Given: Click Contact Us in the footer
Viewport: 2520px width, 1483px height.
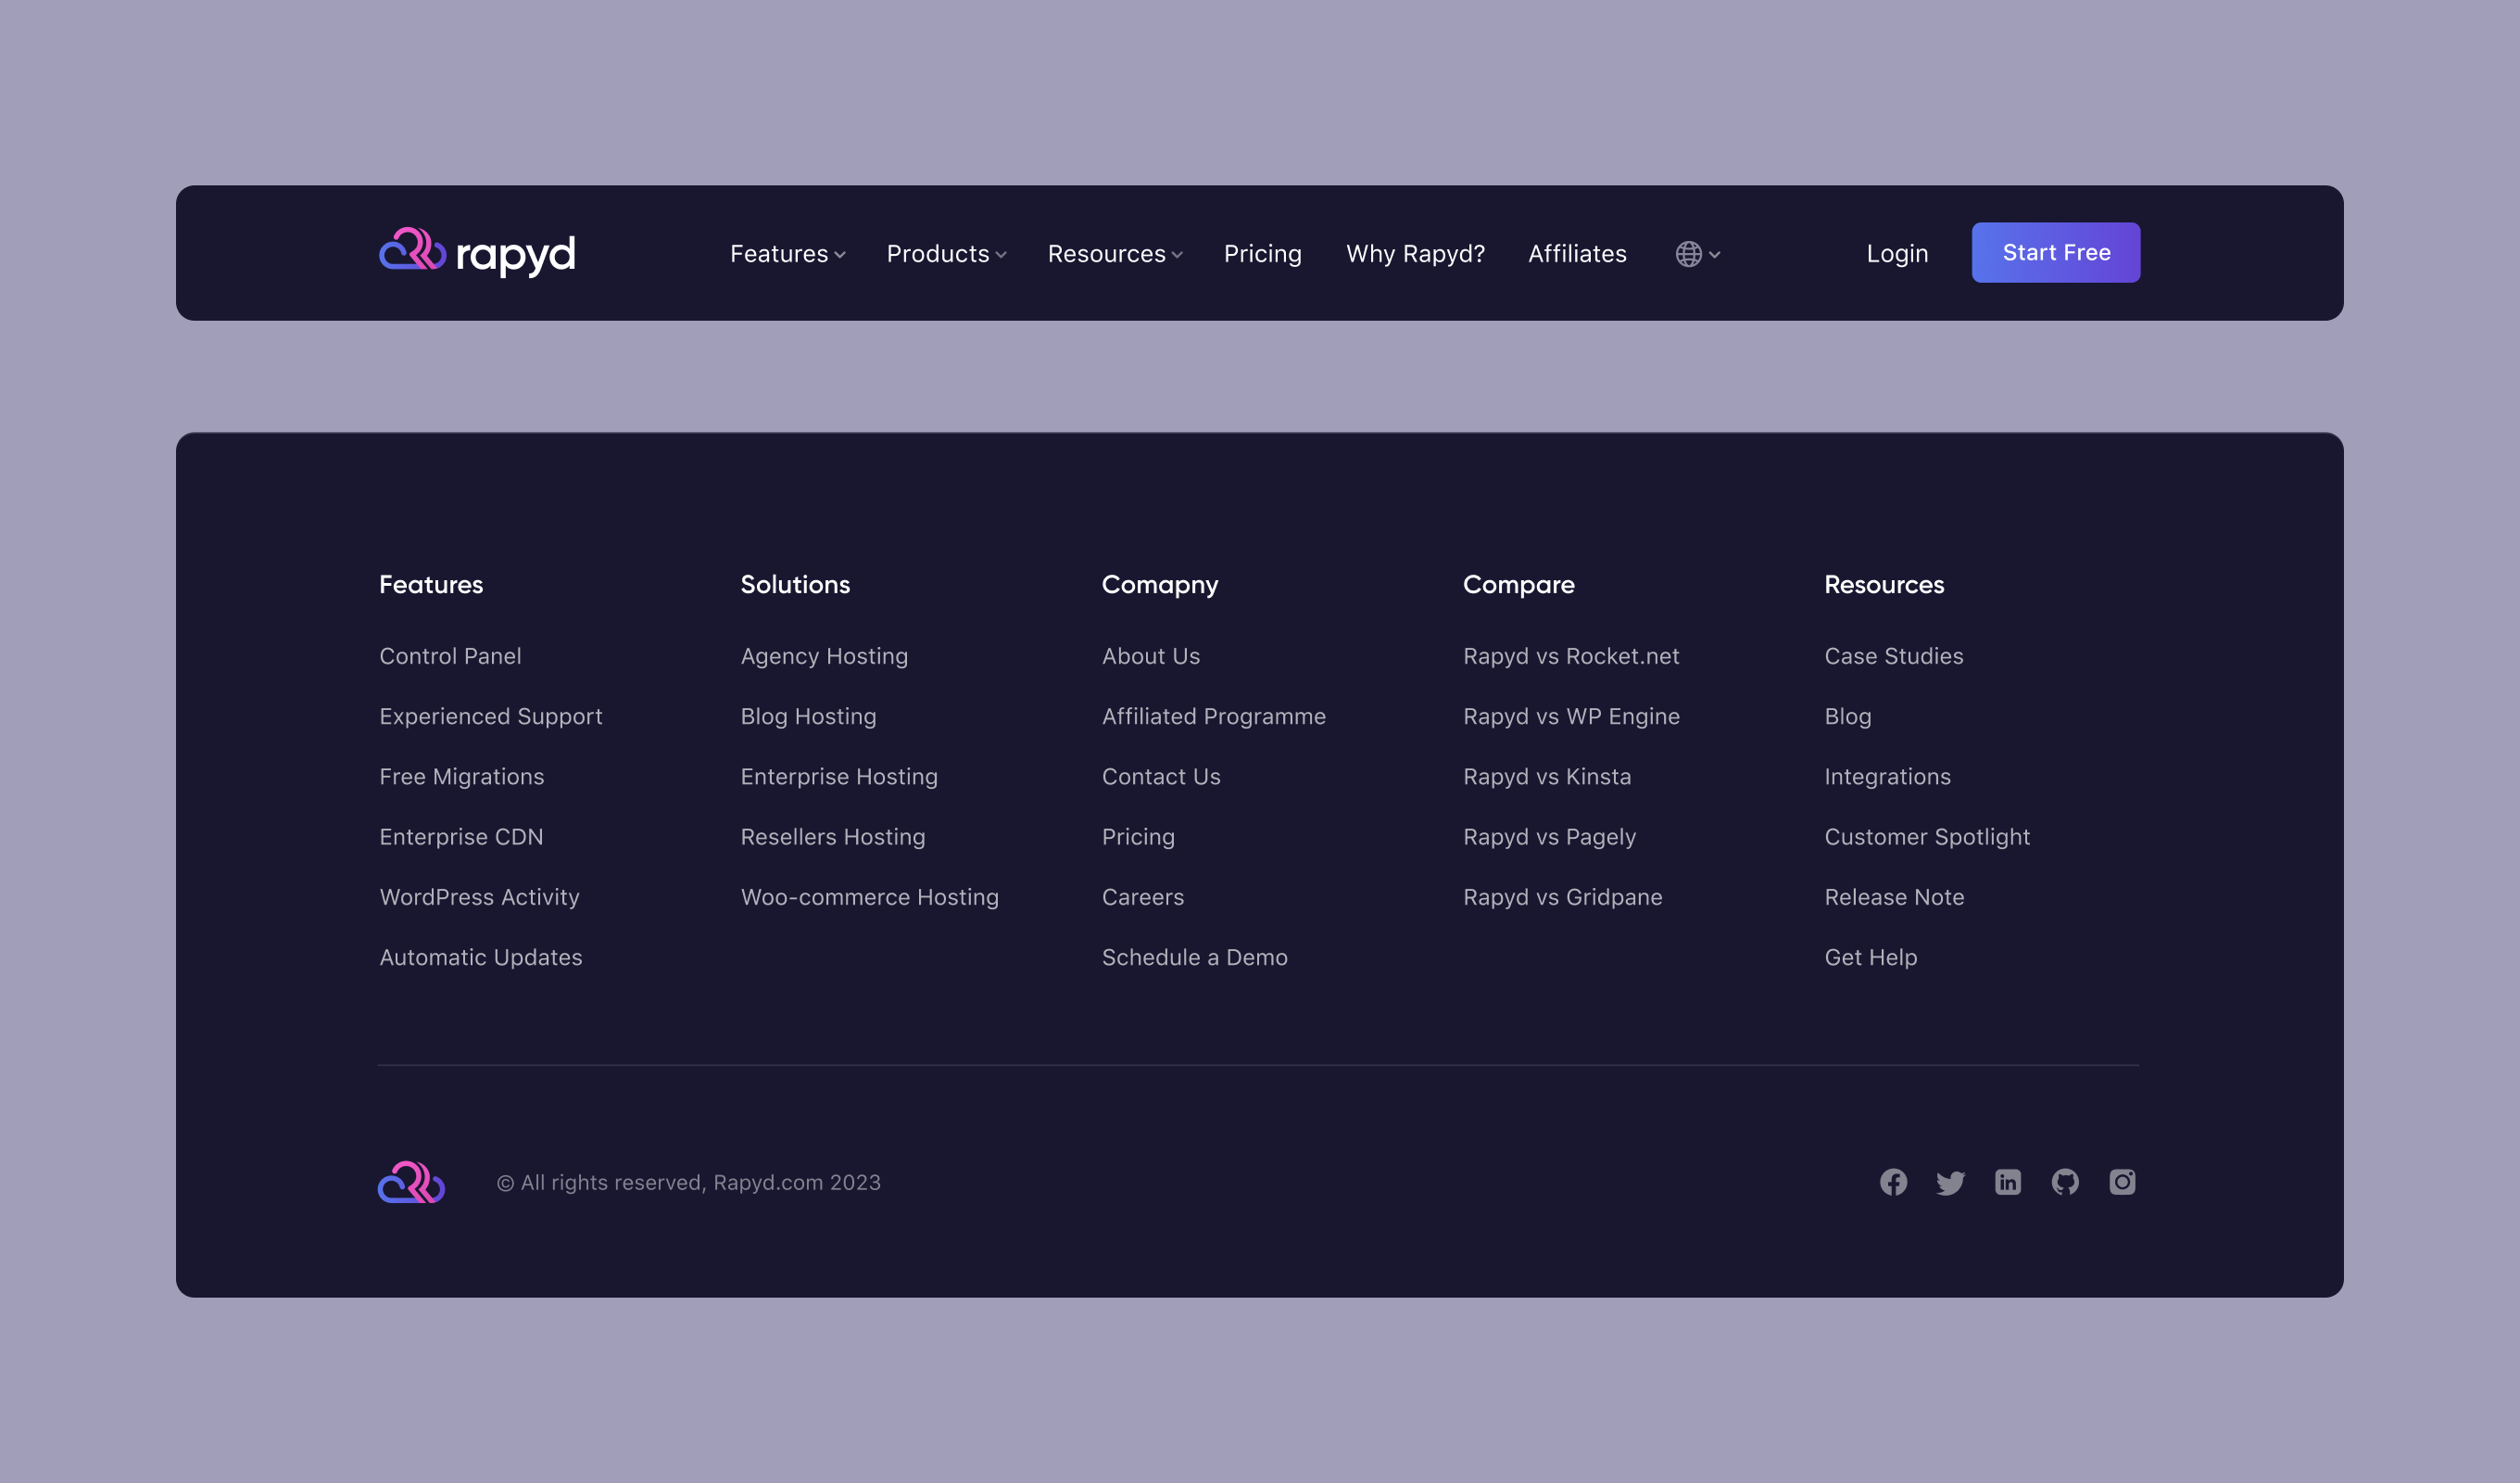Looking at the screenshot, I should [x=1161, y=777].
